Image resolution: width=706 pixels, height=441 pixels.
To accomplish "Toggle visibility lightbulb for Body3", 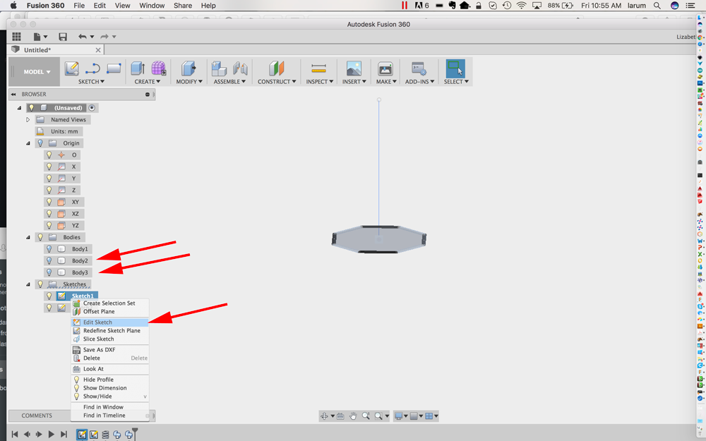I will coord(49,272).
